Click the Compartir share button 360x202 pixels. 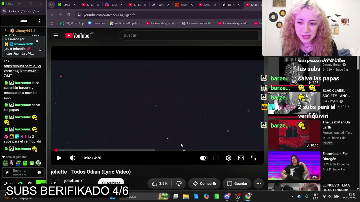pos(204,183)
